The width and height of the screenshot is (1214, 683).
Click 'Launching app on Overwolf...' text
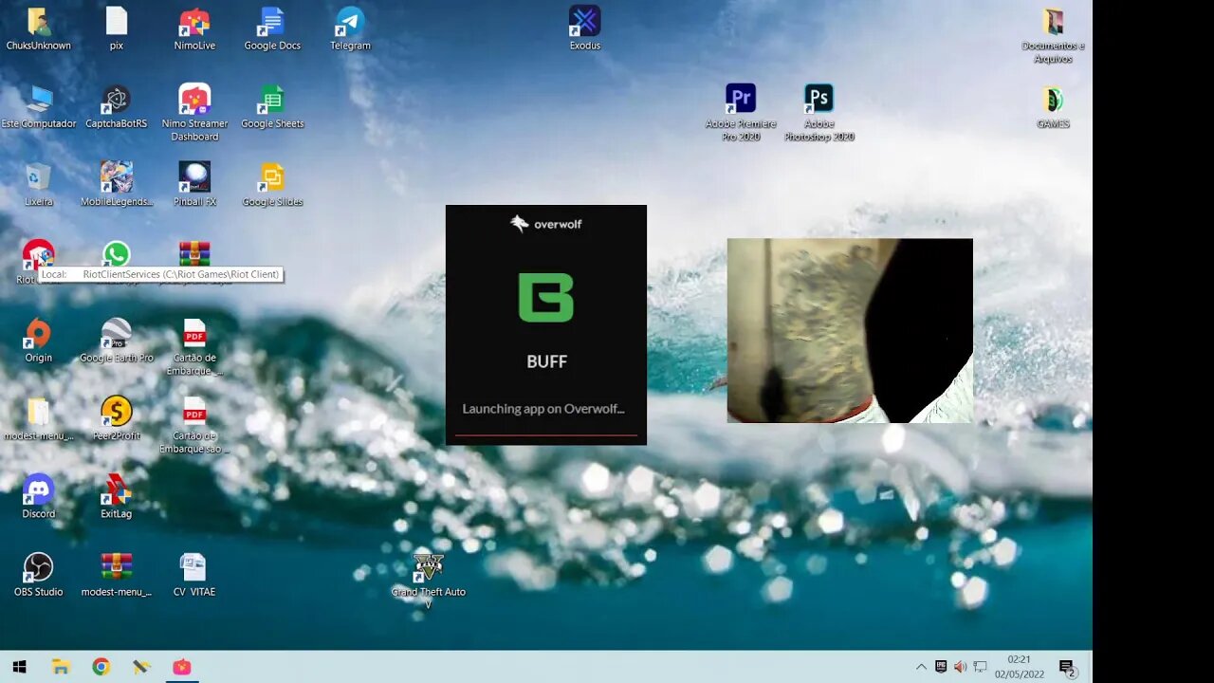click(x=543, y=409)
